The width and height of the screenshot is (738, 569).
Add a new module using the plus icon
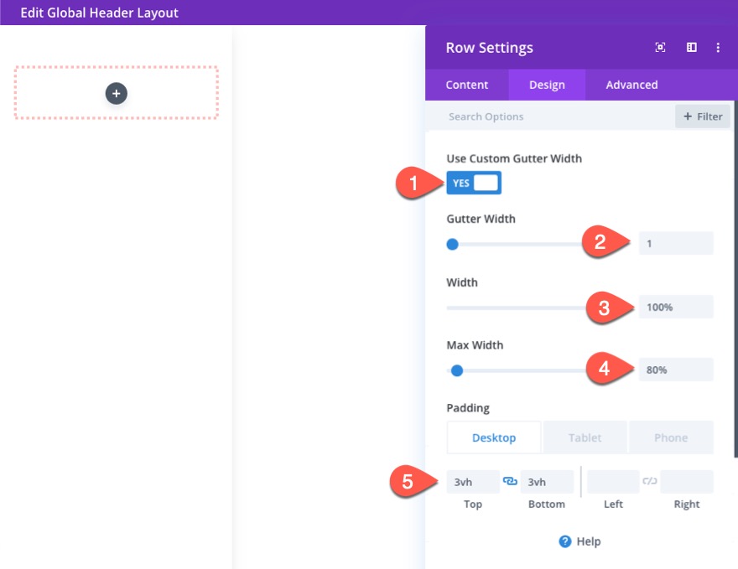click(116, 93)
